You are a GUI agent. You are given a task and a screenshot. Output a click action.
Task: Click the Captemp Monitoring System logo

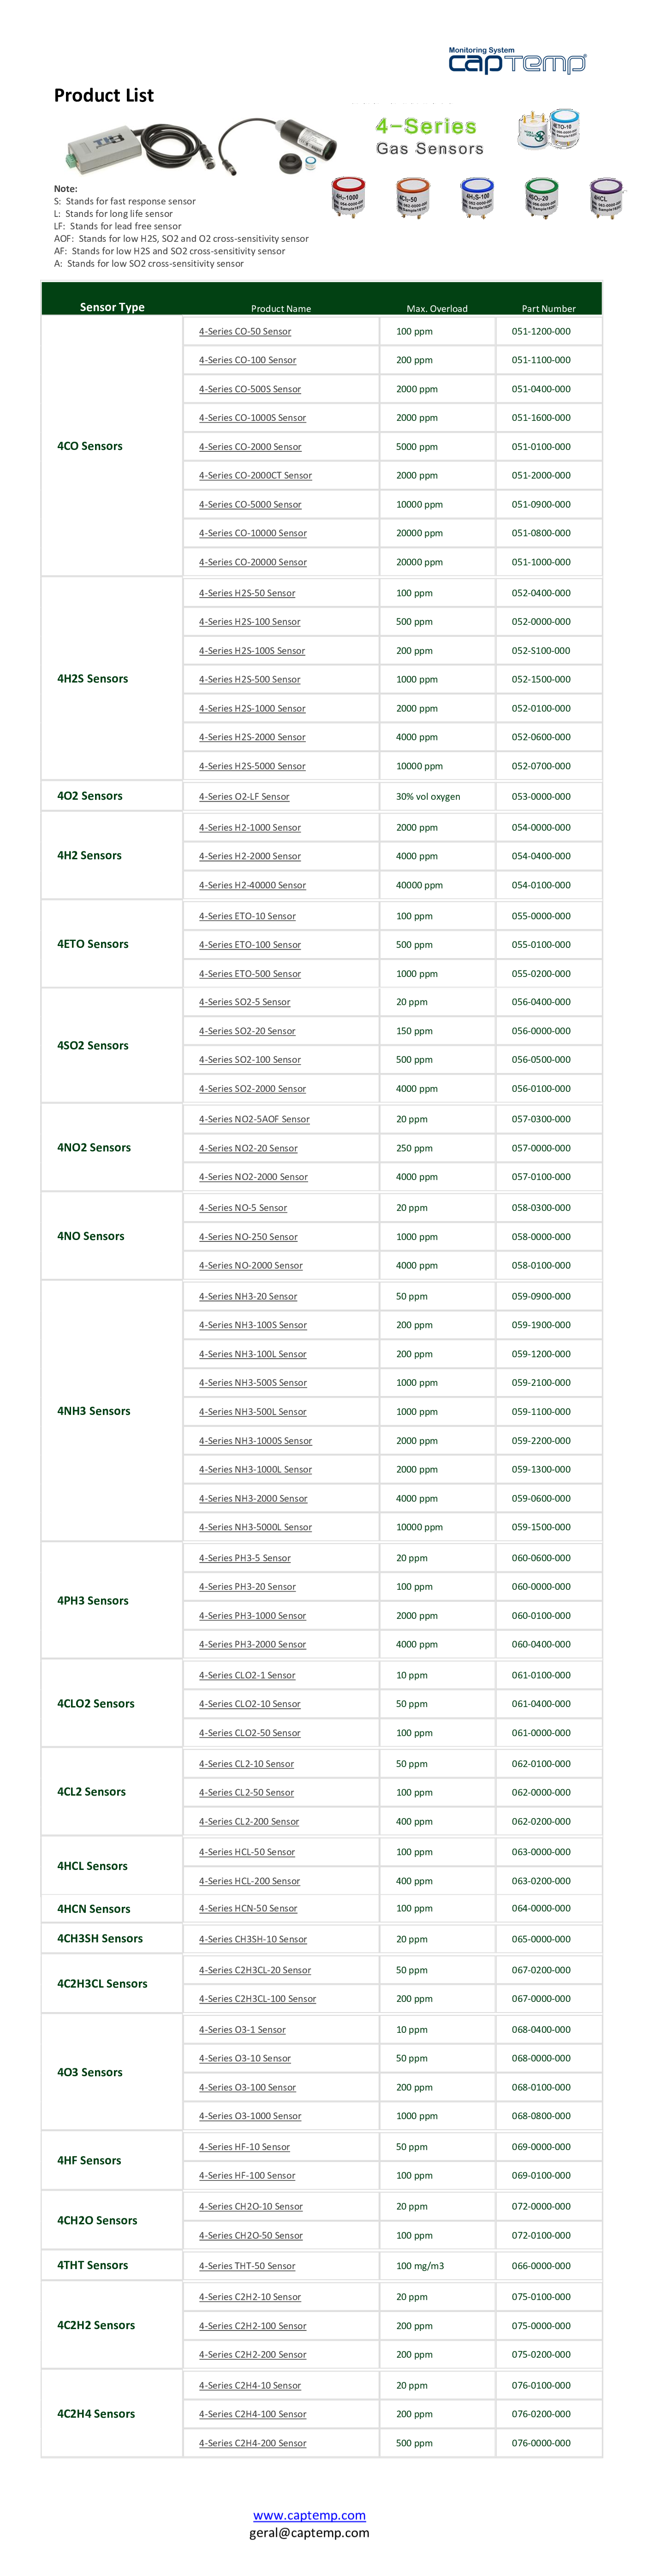pyautogui.click(x=517, y=62)
